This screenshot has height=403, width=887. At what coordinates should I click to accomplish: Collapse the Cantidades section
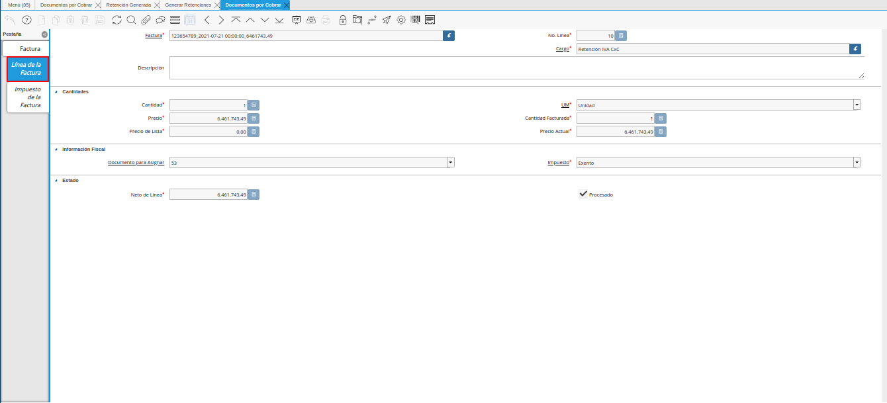click(56, 92)
